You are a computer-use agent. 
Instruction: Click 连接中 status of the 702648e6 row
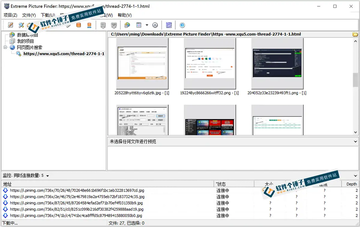tap(223, 190)
